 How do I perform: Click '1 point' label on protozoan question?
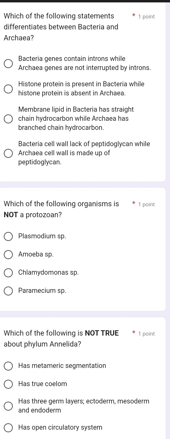point(146,204)
